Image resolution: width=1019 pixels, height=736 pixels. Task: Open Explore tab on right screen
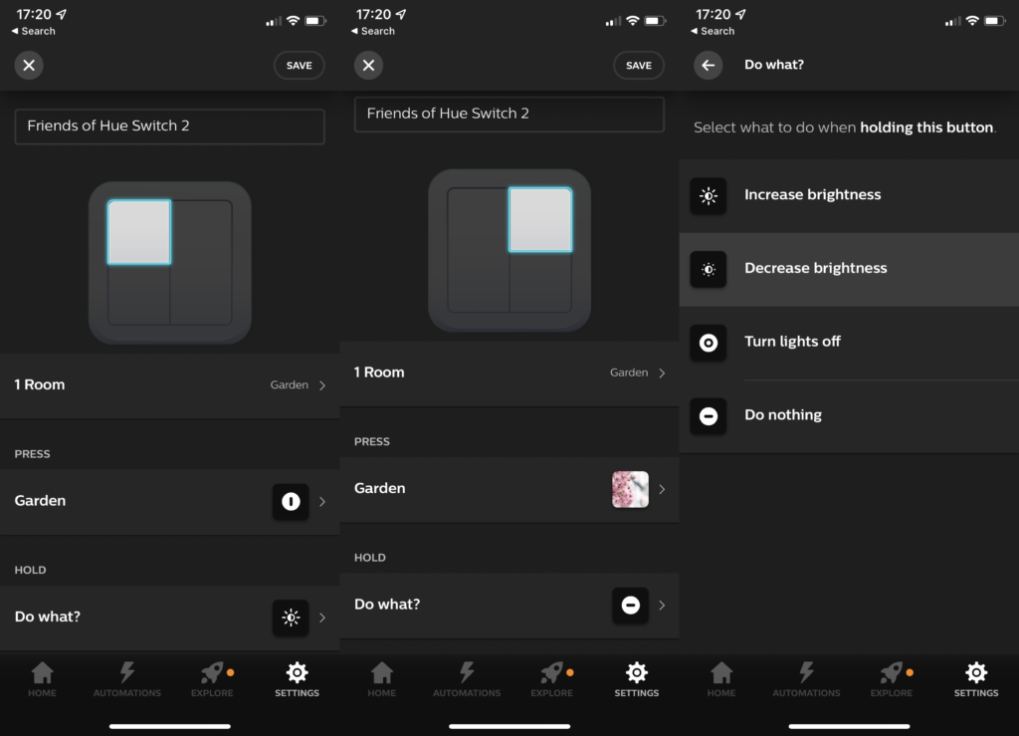892,679
